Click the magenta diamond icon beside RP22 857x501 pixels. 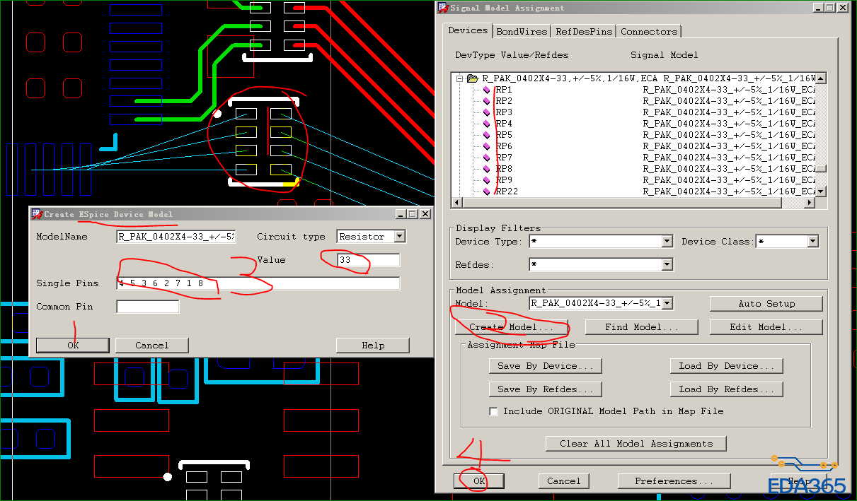(487, 191)
